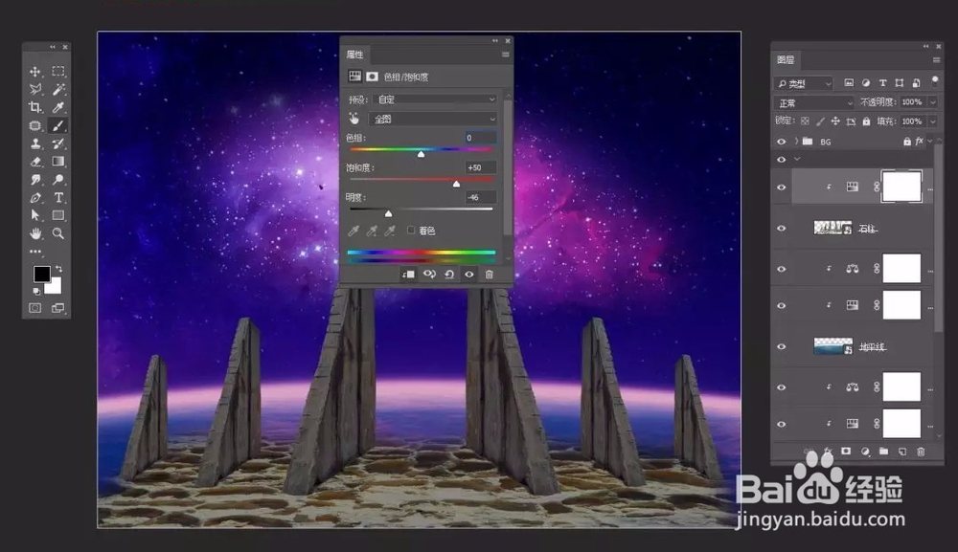
Task: Adjust the 色相 hue slider
Action: click(421, 154)
